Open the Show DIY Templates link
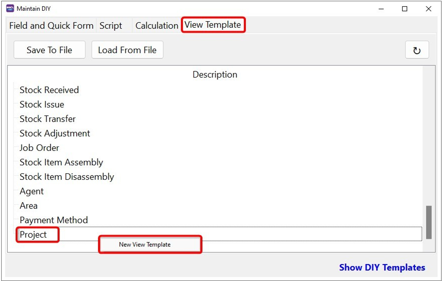This screenshot has width=442, height=281. point(382,268)
